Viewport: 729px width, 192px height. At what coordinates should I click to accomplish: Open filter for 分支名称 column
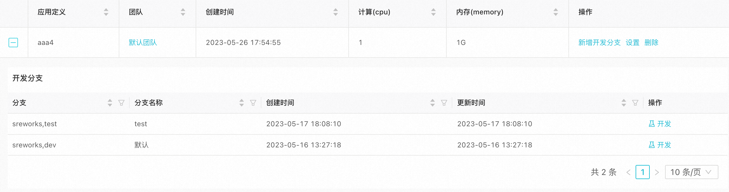(253, 103)
